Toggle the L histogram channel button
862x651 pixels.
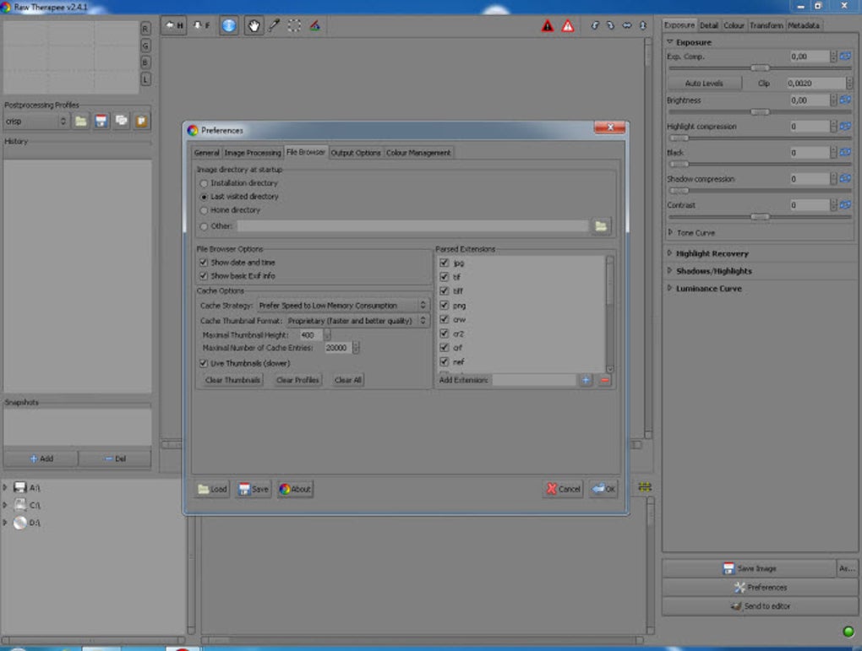click(x=145, y=79)
